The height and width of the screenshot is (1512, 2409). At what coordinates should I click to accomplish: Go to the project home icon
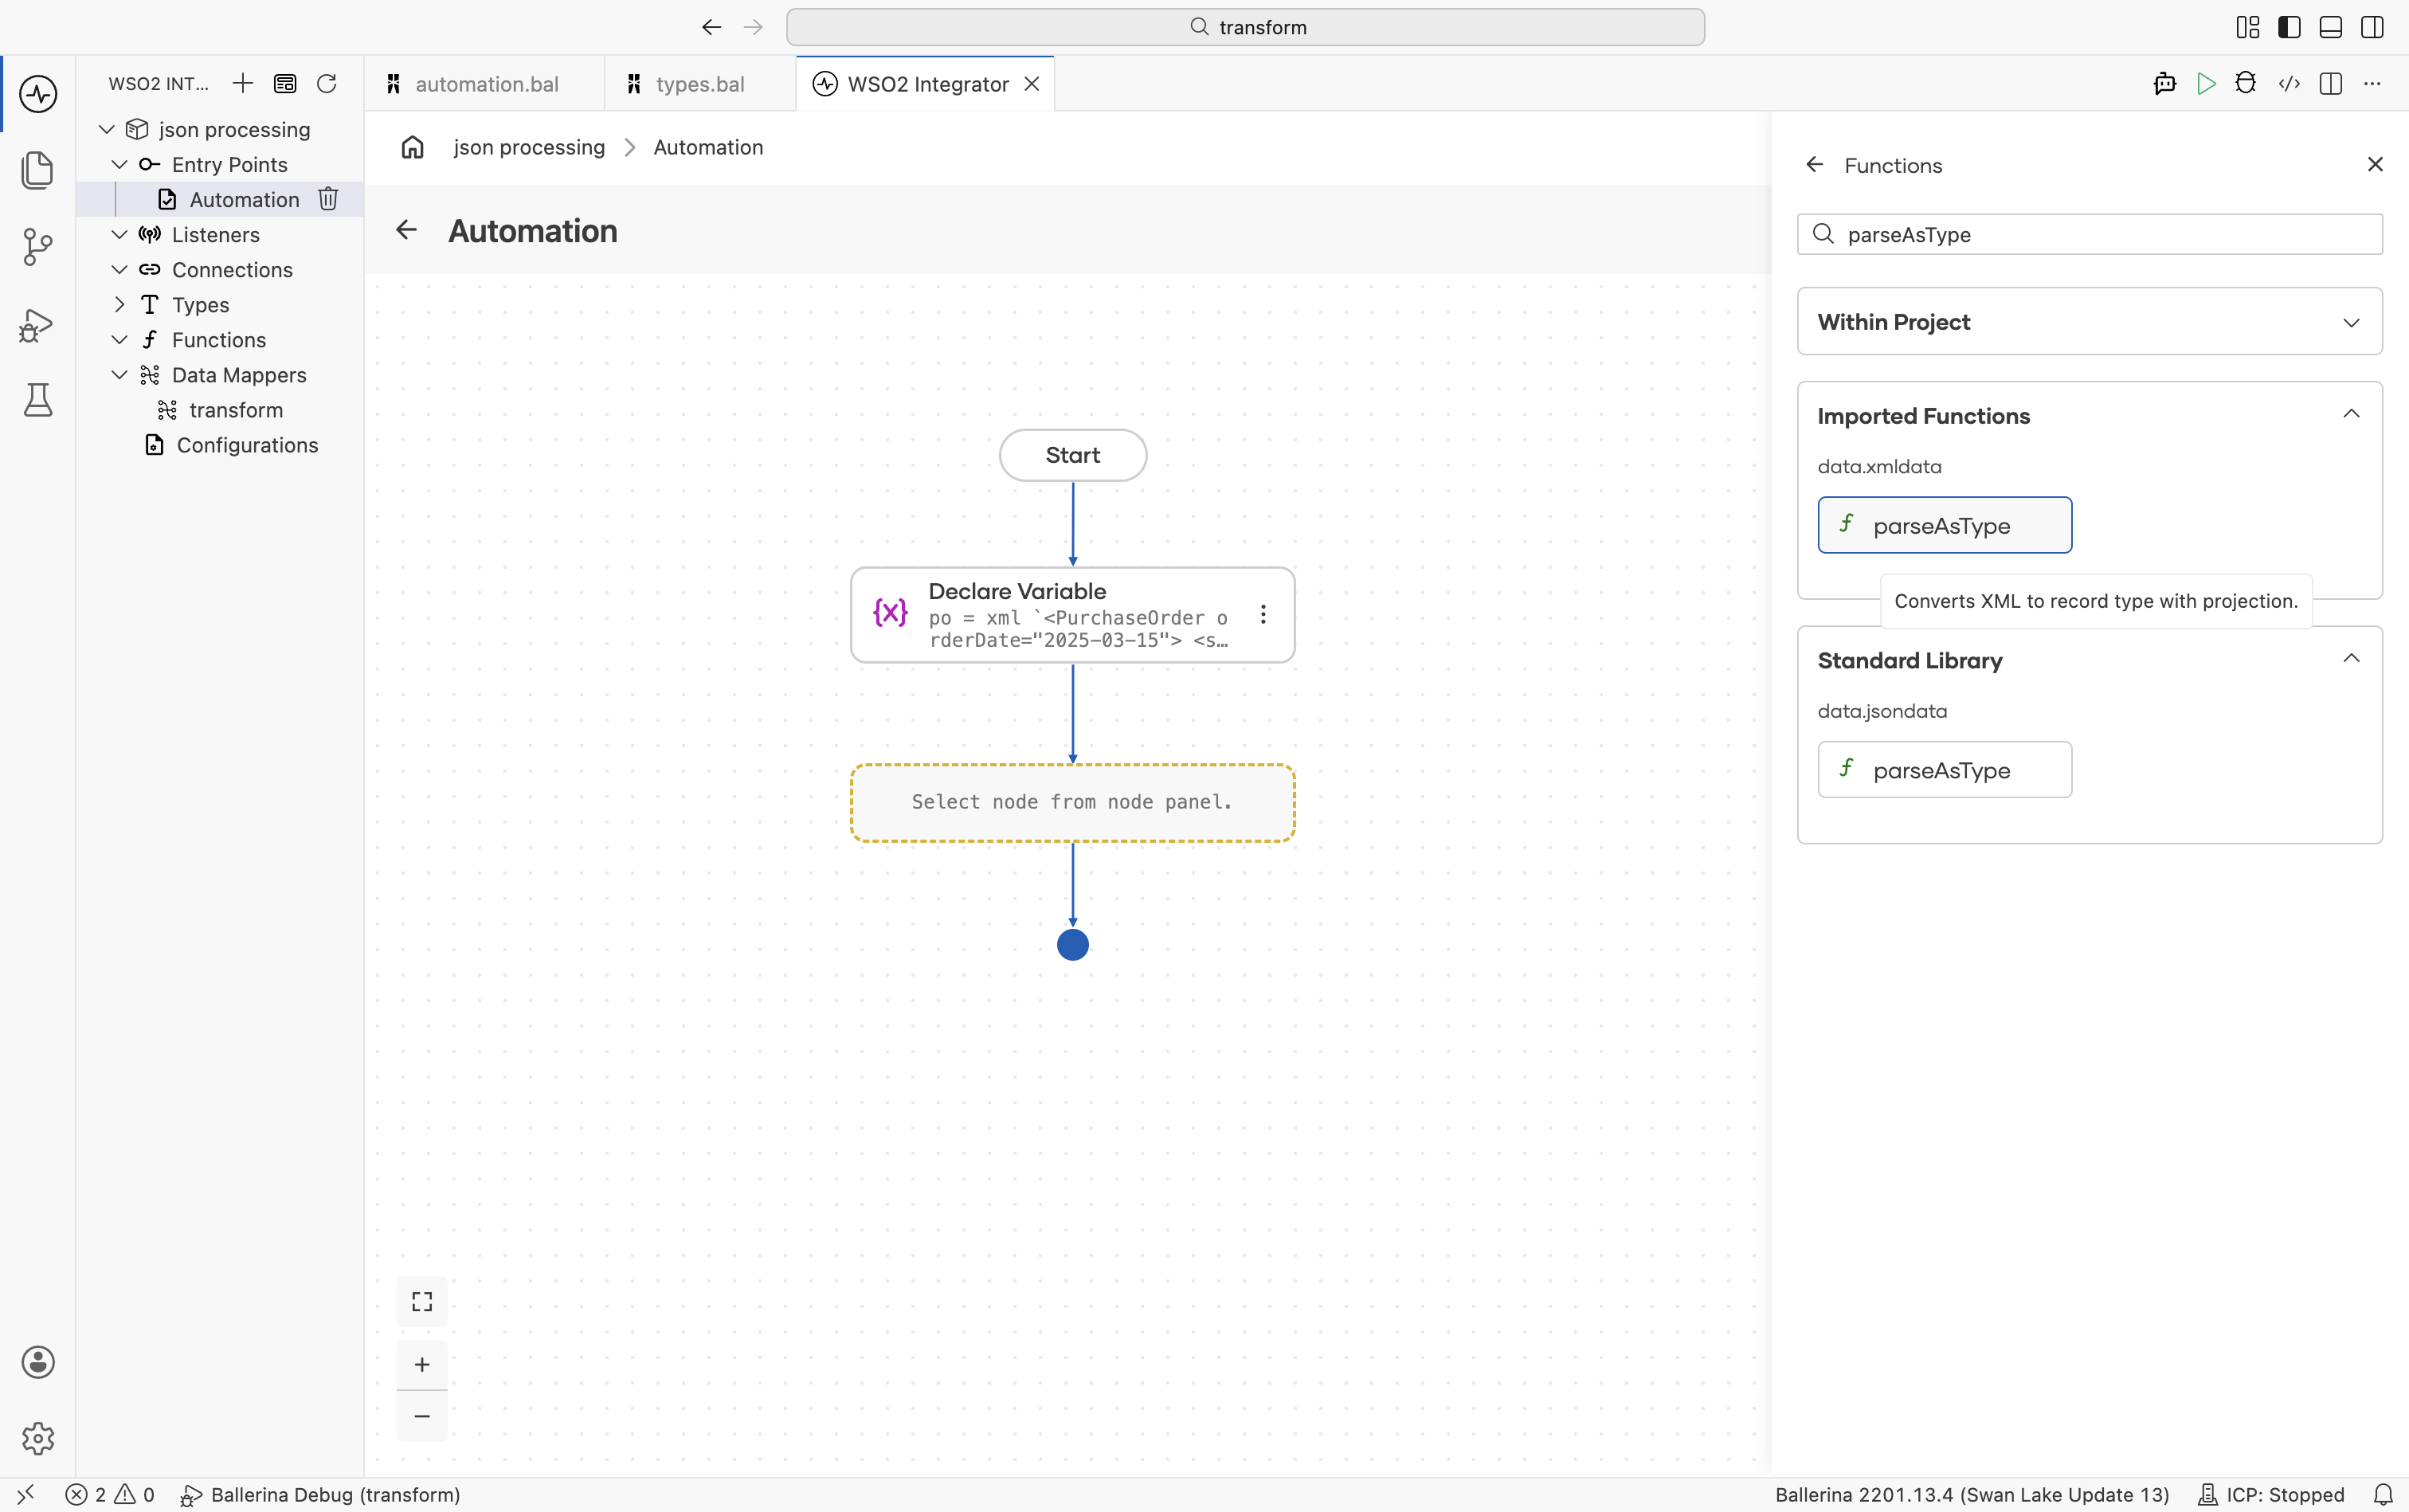point(413,147)
